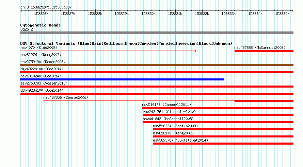Viewport: 303px width, 167px height.
Task: Click the 153831k ruler tick label
Action: coord(175,14)
